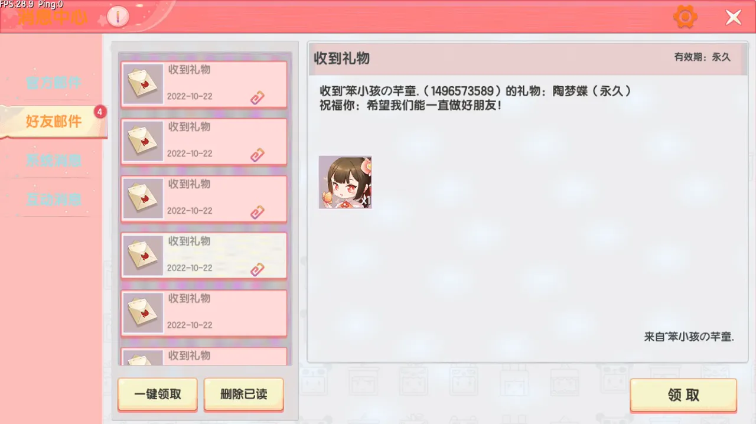Select the partially visible last mail item
The width and height of the screenshot is (756, 424).
click(x=204, y=356)
